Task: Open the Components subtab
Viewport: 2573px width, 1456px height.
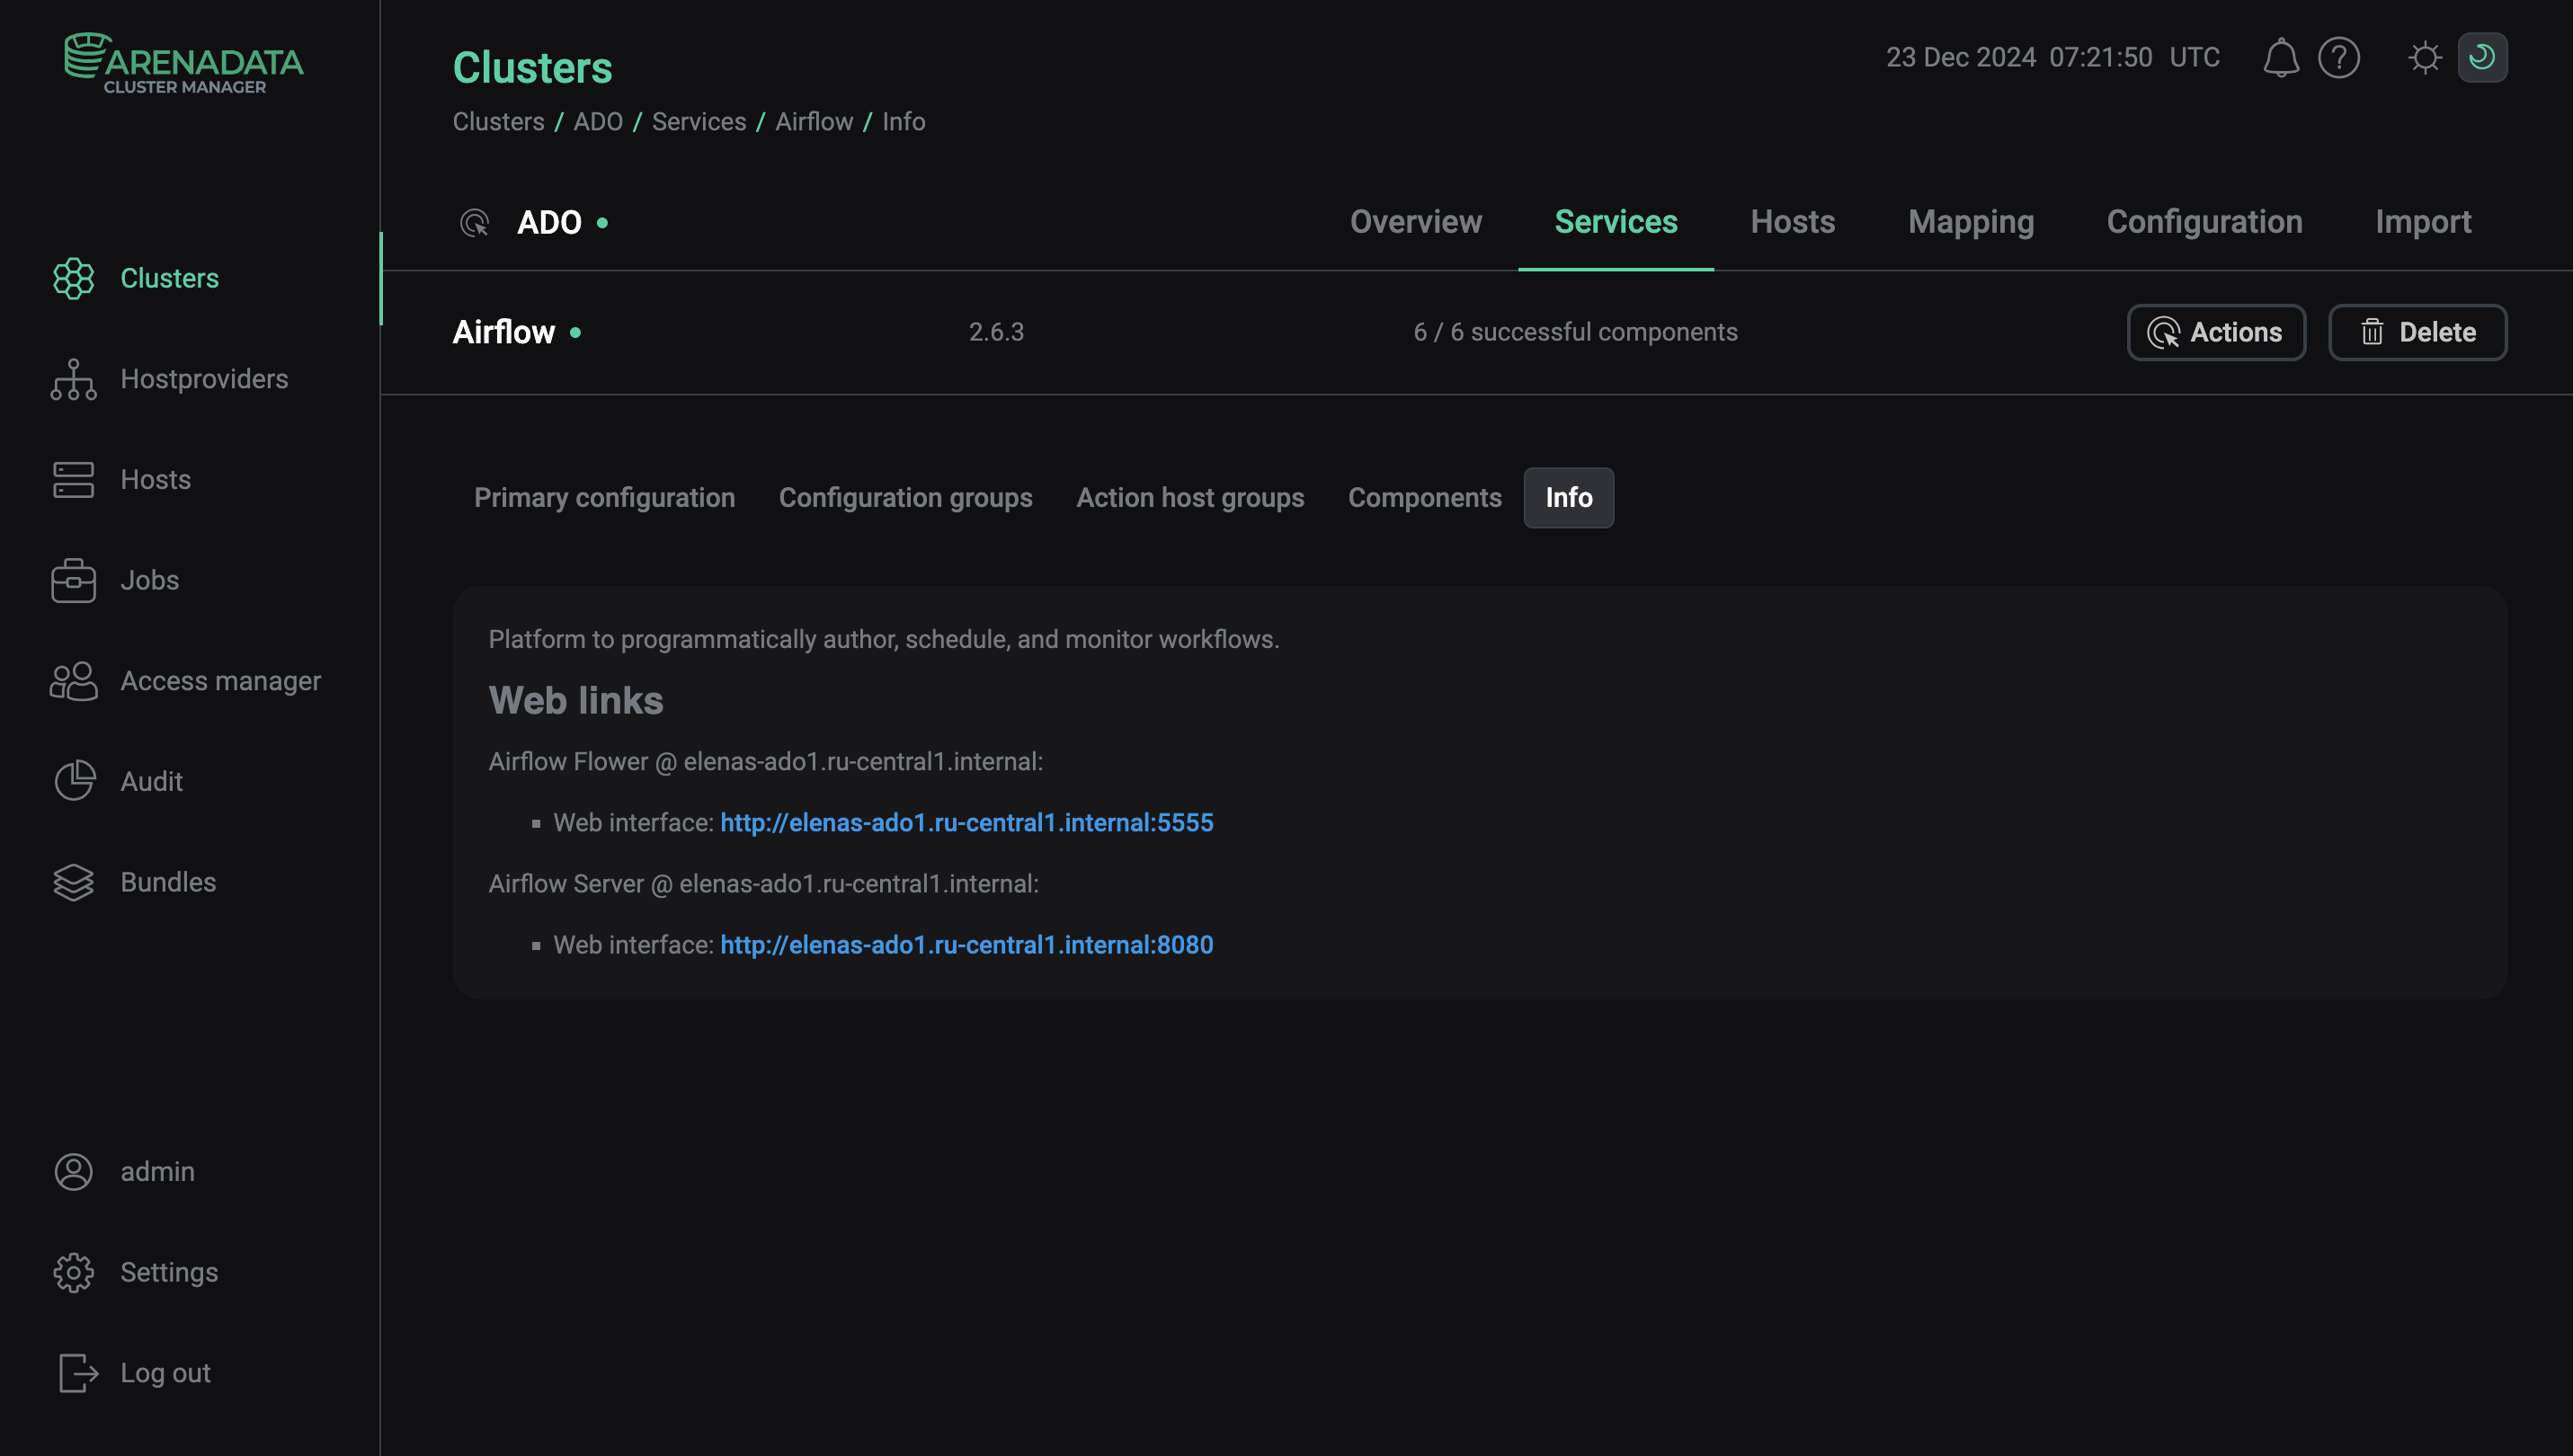Action: [x=1423, y=497]
